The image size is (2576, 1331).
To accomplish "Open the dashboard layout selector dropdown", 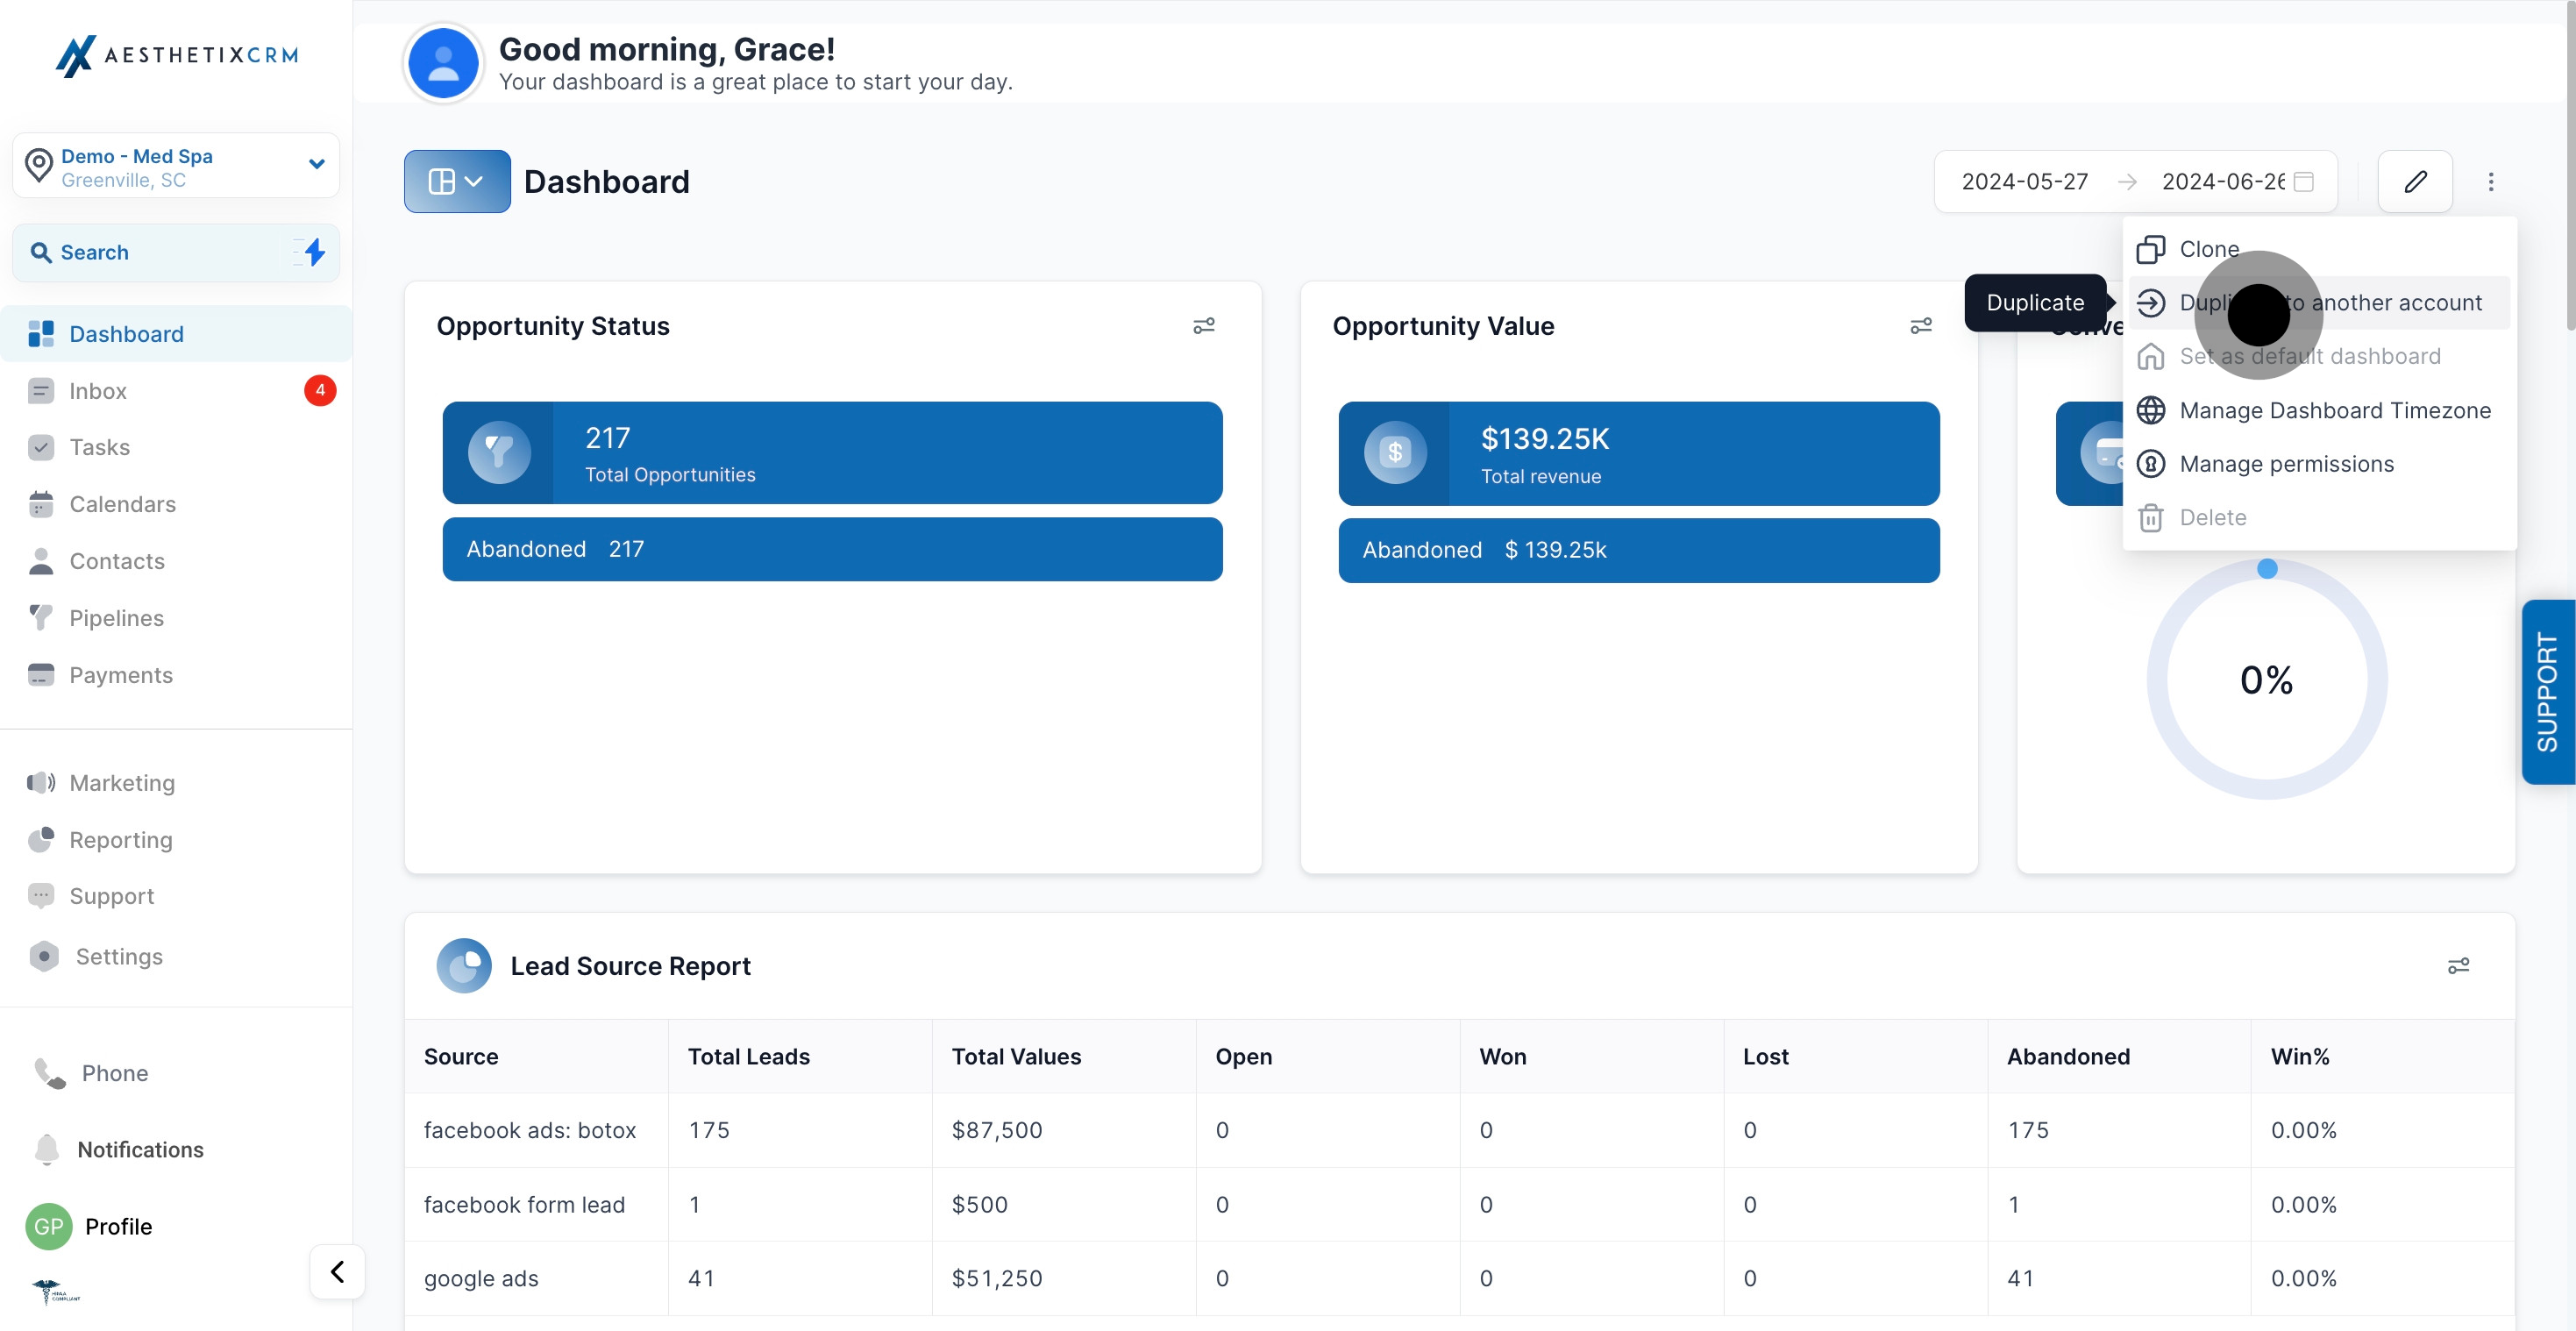I will [x=457, y=181].
